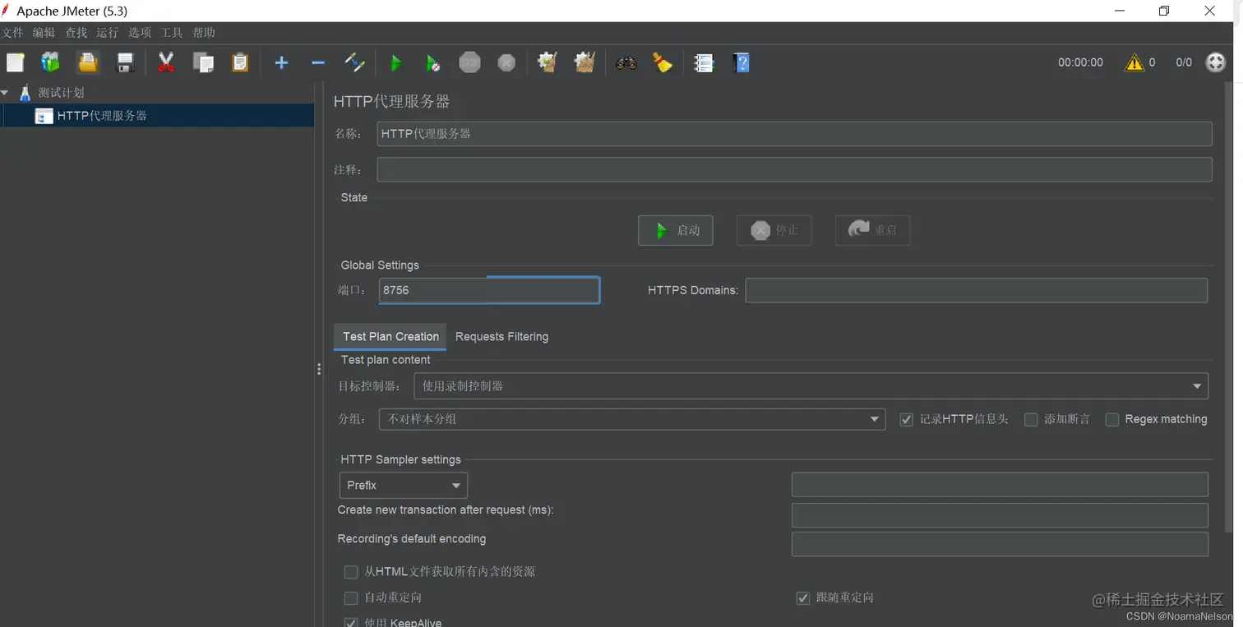The image size is (1243, 627).
Task: Enable the Regex matching checkbox
Action: (1112, 419)
